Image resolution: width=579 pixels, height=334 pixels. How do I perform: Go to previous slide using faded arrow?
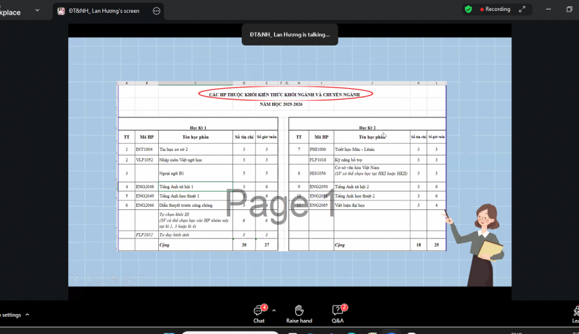tap(75, 280)
